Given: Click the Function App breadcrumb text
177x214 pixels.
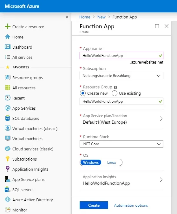Looking at the screenshot, I should pyautogui.click(x=125, y=17).
